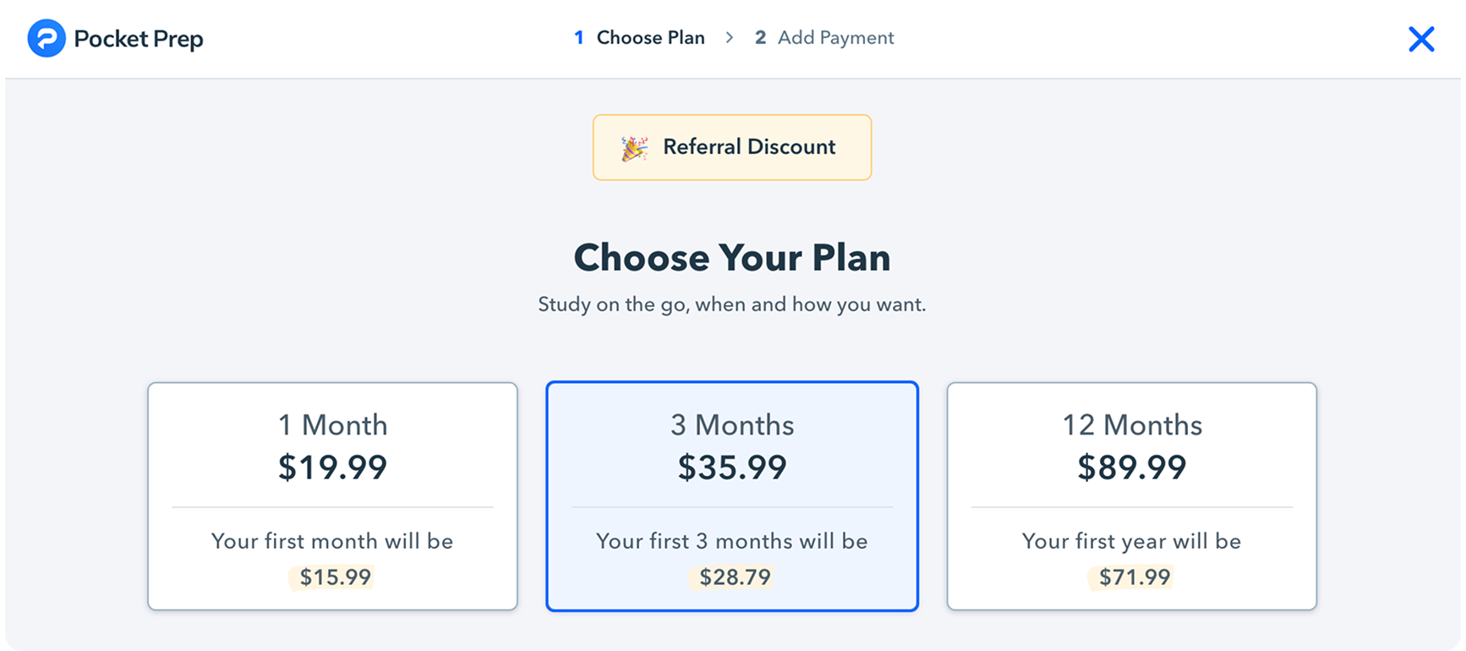Image resolution: width=1466 pixels, height=651 pixels.
Task: Click the Referral Discount badge
Action: pos(732,147)
